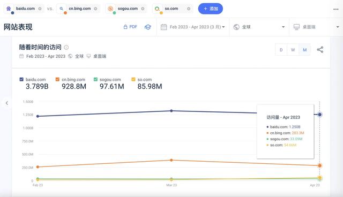343x197 pixels.
Task: Remove cn.bing.com from the comparison
Action: pos(95,9)
